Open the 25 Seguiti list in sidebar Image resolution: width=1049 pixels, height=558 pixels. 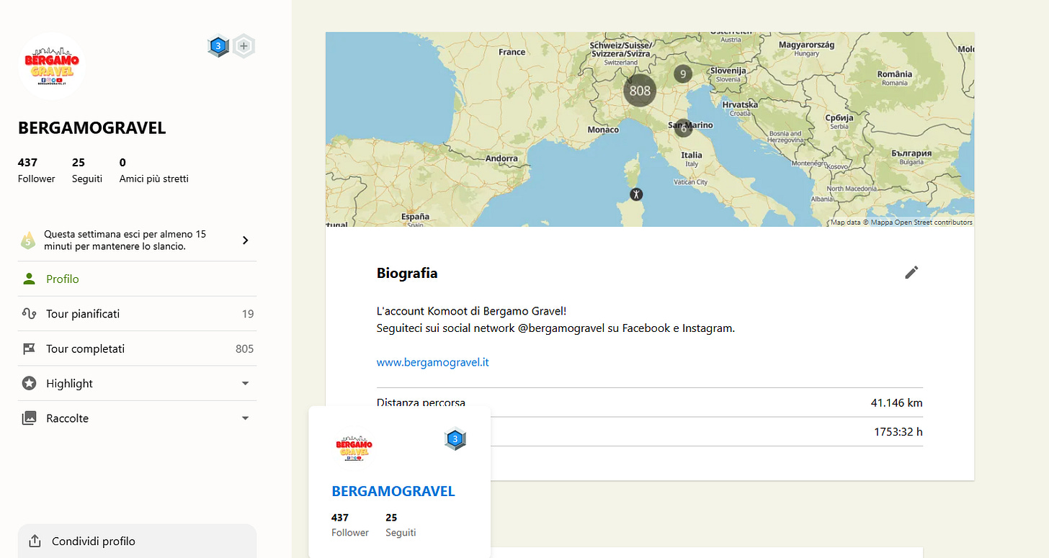[x=87, y=171]
